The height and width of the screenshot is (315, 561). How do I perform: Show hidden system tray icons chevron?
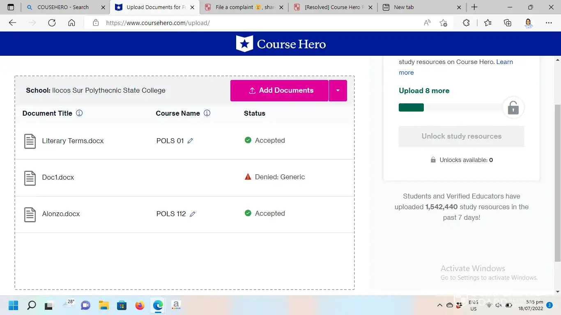(439, 305)
